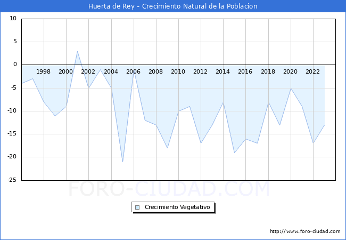This screenshot has width=346, height=240.
Task: Click the y-axis value 0
Action: (x=15, y=65)
